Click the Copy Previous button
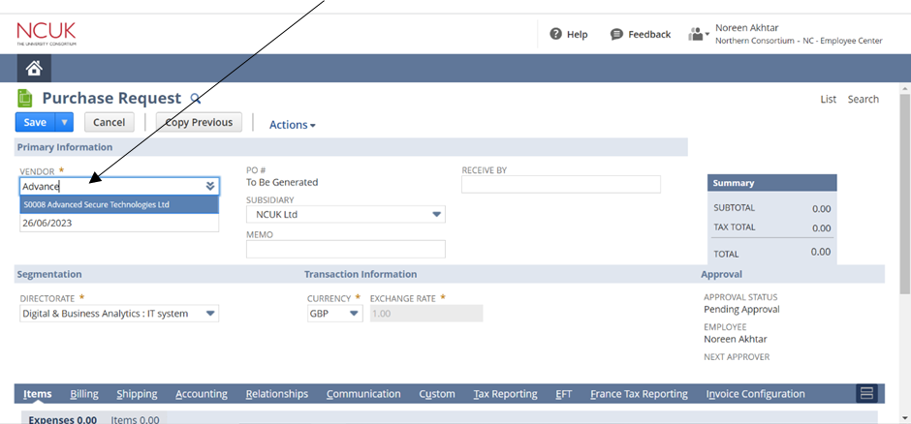 point(199,122)
